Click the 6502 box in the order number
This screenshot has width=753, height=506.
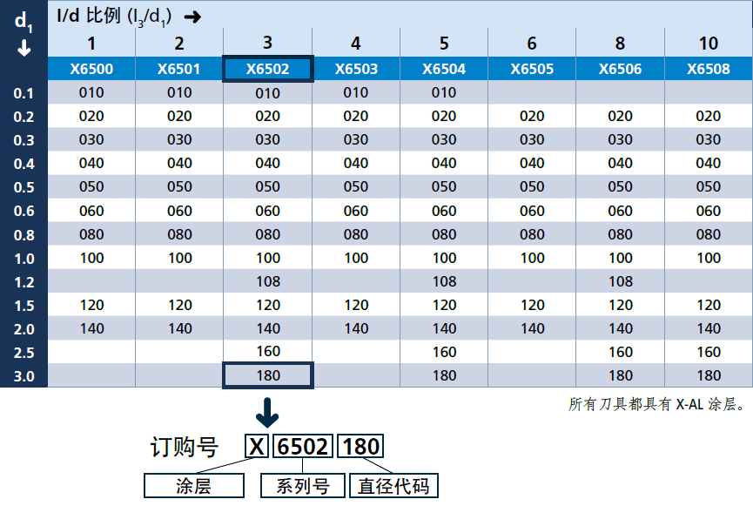click(x=303, y=447)
